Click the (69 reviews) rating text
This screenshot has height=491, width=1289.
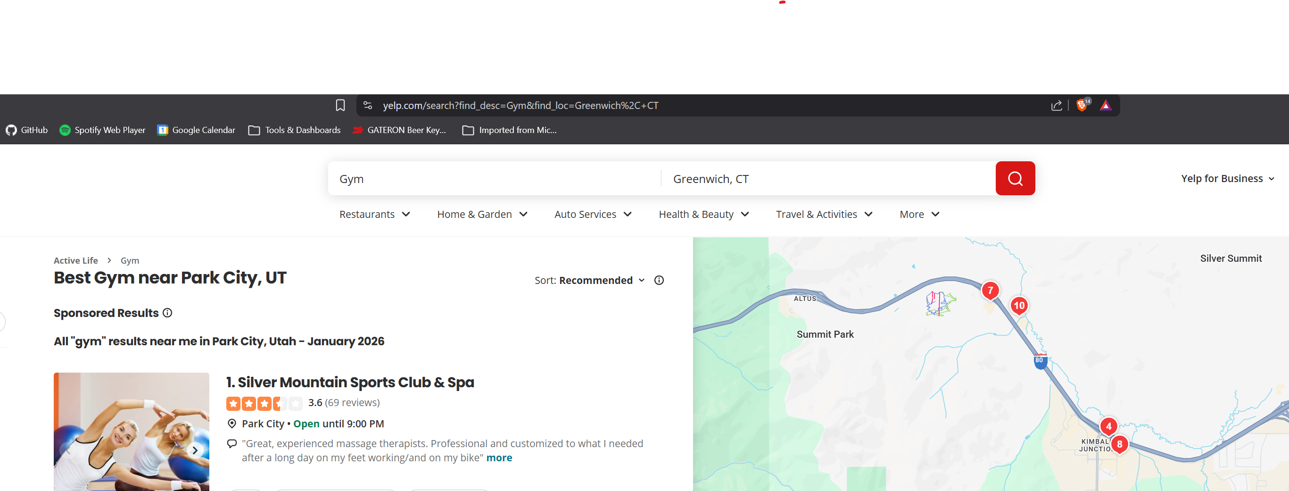pyautogui.click(x=352, y=403)
